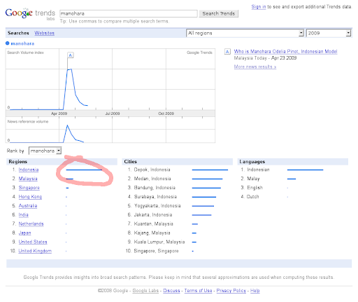Click the Jul 2009 timeline label
This screenshot has width=358, height=302.
[x=113, y=114]
